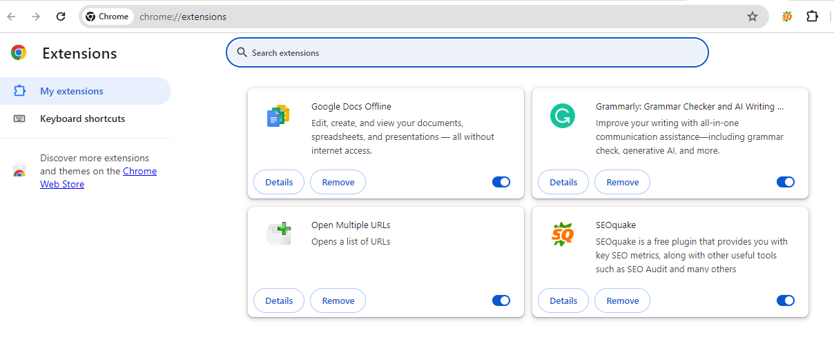This screenshot has width=834, height=337.
Task: Disable the Google Docs Offline toggle
Action: point(501,182)
